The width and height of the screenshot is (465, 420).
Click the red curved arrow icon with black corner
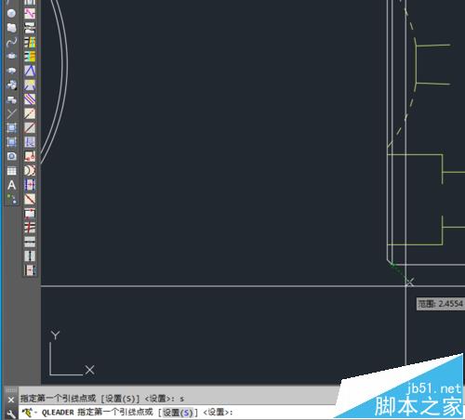[30, 156]
